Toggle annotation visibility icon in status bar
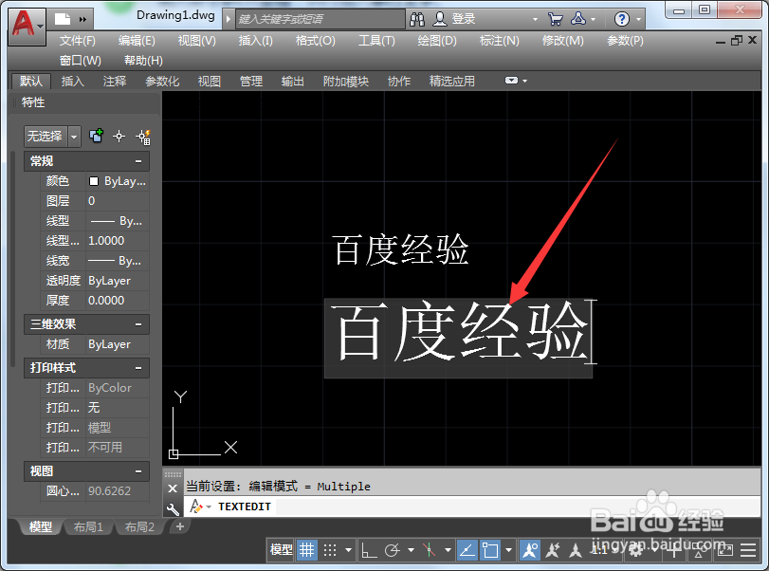This screenshot has width=769, height=571. [530, 550]
